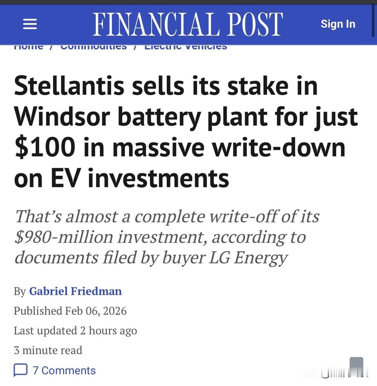View the 7 Comments link
377x386 pixels.
pos(64,370)
